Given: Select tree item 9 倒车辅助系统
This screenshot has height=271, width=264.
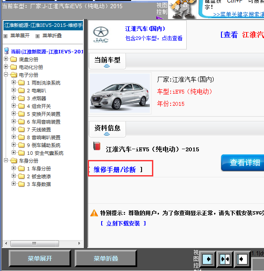Looking at the screenshot, I should 43,145.
